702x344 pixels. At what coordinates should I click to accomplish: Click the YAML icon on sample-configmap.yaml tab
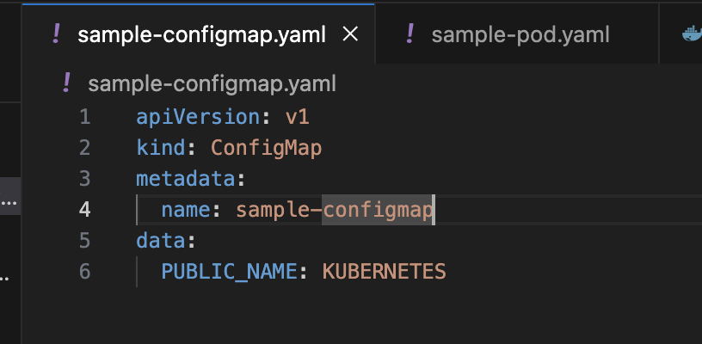click(56, 34)
